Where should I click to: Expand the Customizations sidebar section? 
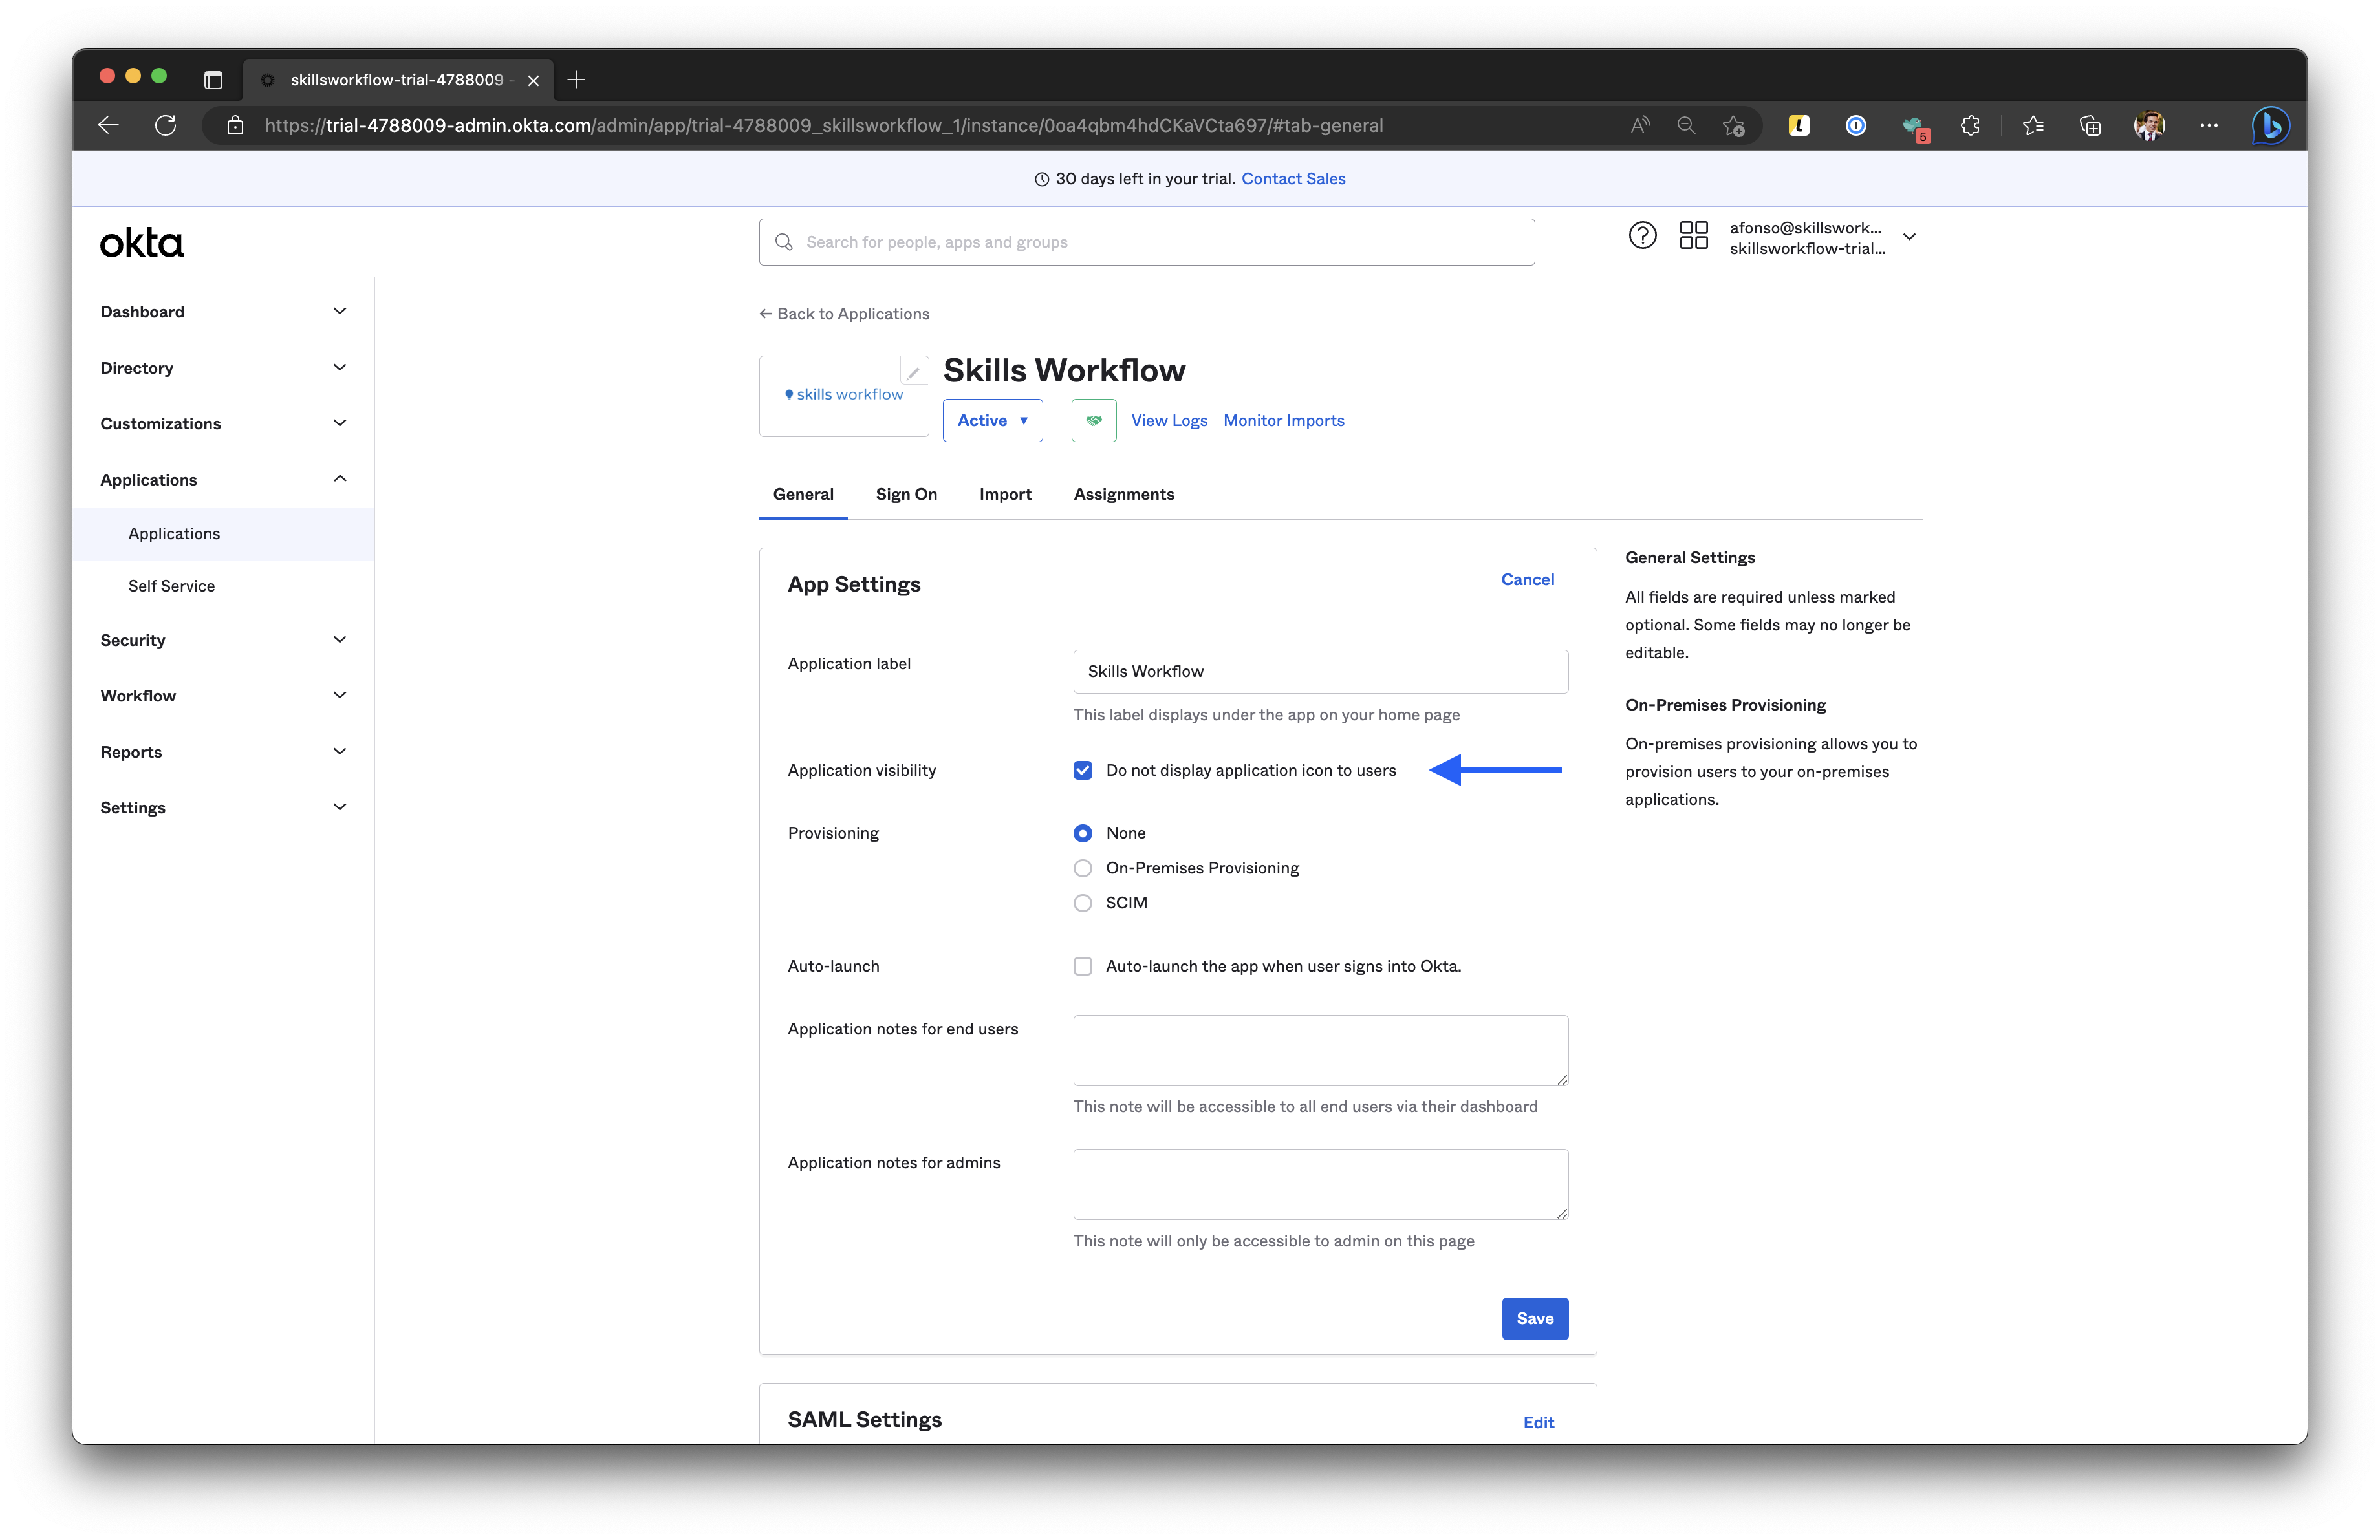224,423
